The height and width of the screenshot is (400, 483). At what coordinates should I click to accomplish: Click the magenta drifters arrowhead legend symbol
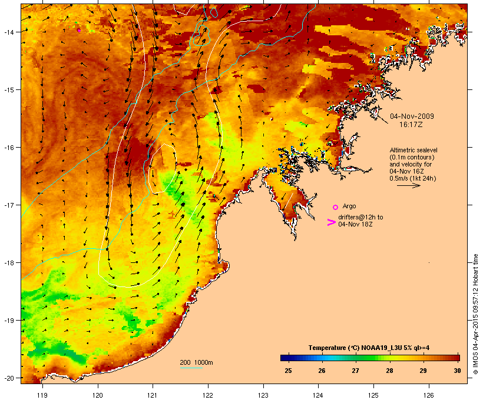[331, 222]
